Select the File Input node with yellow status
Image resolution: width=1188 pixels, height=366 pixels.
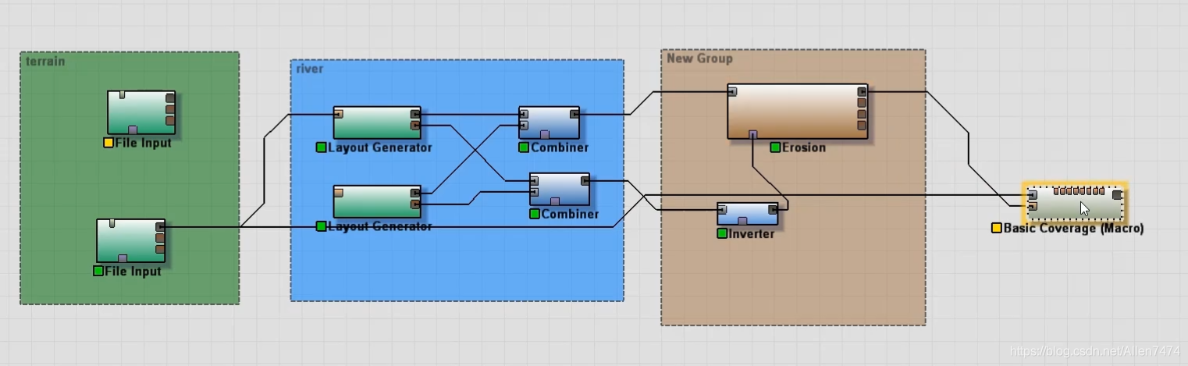(x=141, y=112)
